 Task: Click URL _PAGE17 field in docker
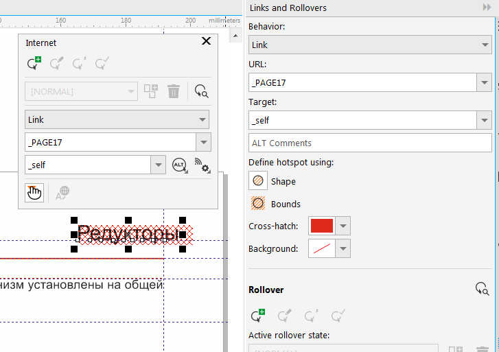click(362, 83)
